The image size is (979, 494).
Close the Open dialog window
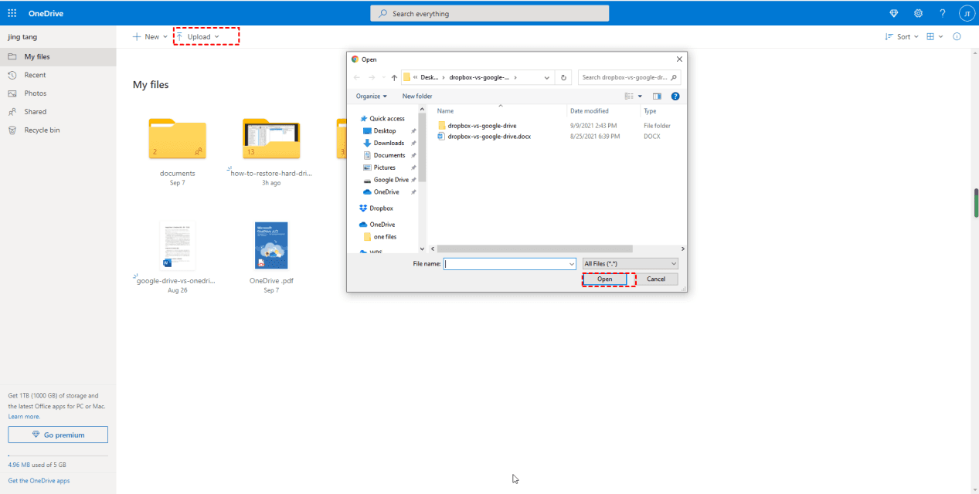click(679, 59)
